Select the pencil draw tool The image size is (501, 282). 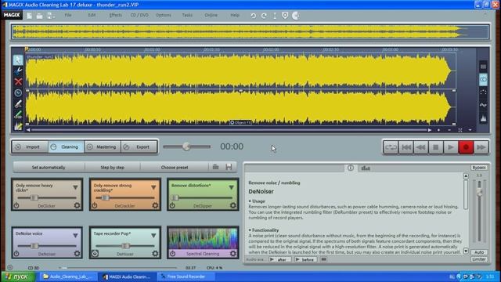tap(18, 104)
